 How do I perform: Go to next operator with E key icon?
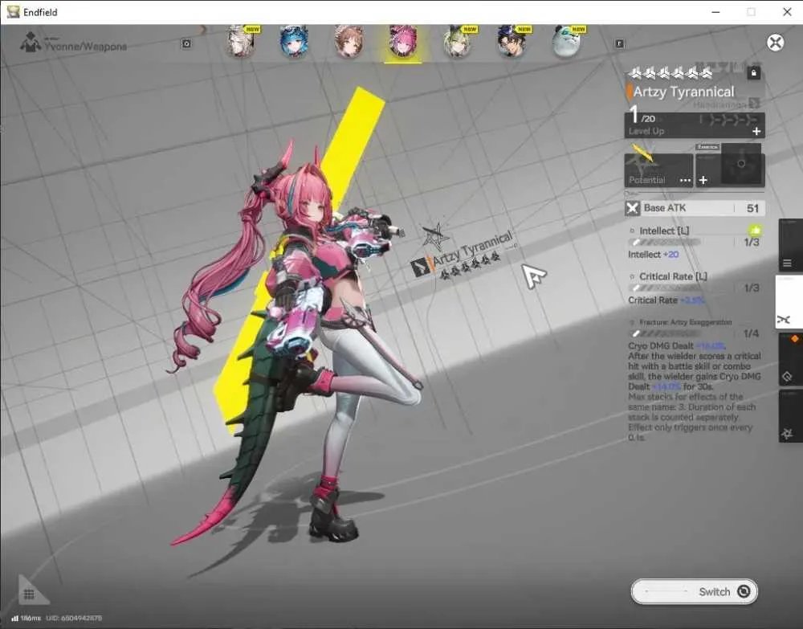[x=620, y=44]
